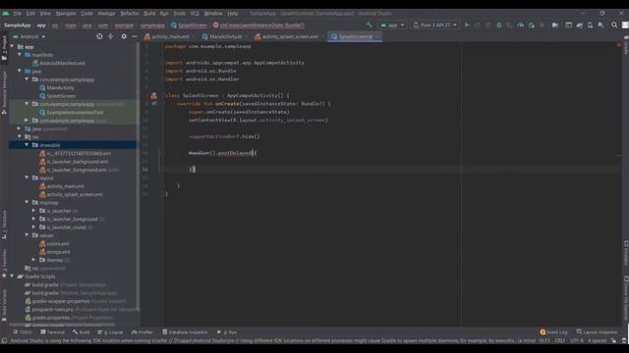This screenshot has width=629, height=353.
Task: Open SDK Manager icon in toolbar
Action: 600,25
